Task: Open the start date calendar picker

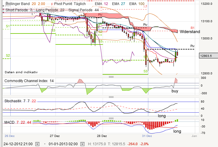Action: (37, 144)
